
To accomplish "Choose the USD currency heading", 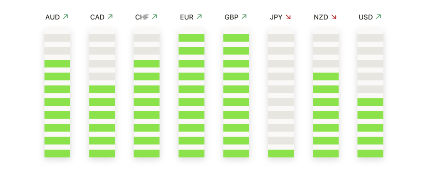I will (x=366, y=17).
